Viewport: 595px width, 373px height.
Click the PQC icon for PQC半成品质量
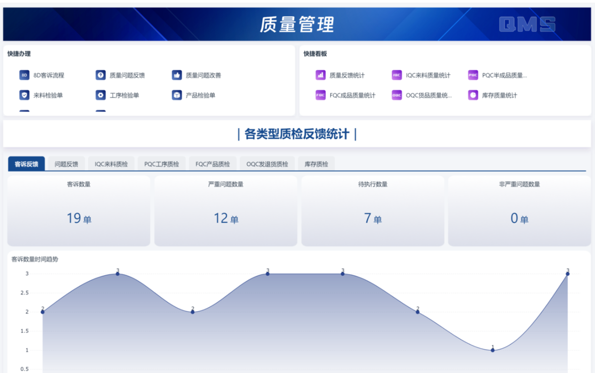pos(473,75)
